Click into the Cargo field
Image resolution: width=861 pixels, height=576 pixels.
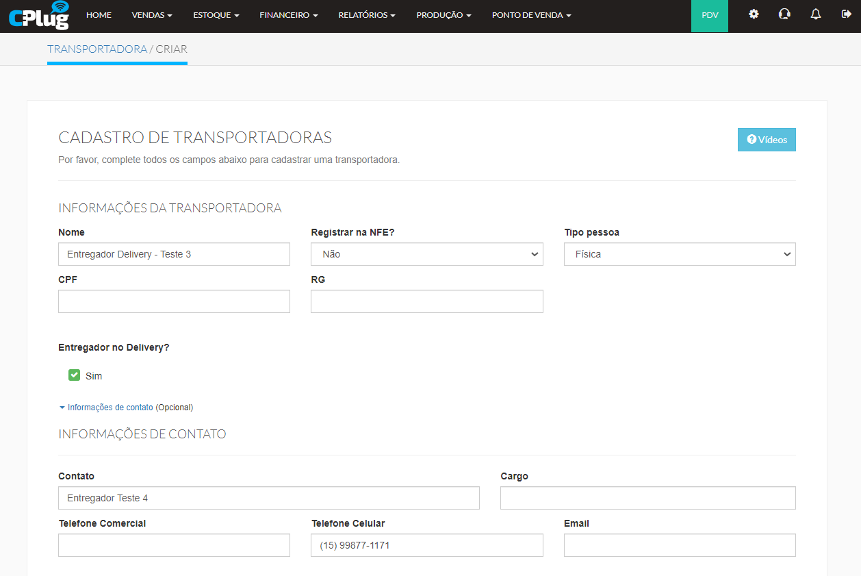(648, 498)
